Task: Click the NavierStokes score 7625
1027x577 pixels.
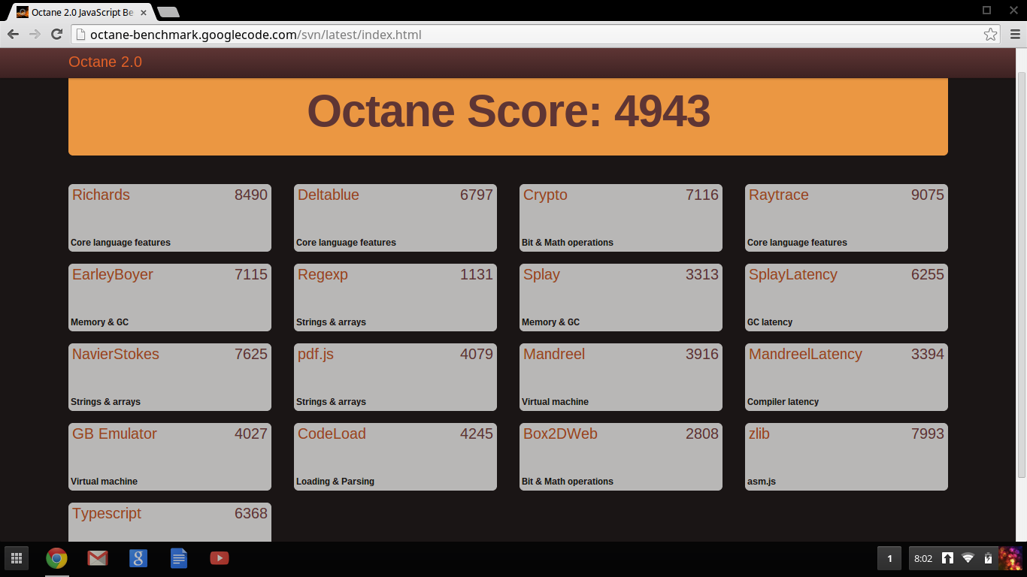Action: (251, 354)
